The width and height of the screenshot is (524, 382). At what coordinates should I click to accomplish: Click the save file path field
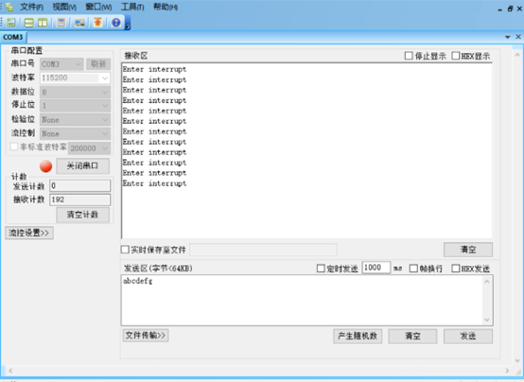coord(263,250)
